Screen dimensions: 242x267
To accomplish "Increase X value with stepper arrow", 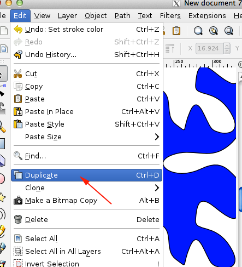I will tap(227, 46).
